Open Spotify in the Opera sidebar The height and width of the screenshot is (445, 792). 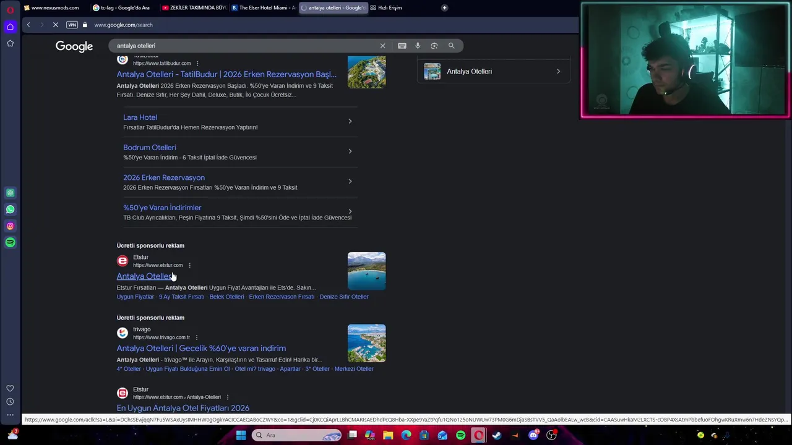(10, 243)
